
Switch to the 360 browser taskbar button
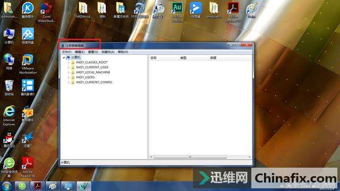click(x=22, y=186)
